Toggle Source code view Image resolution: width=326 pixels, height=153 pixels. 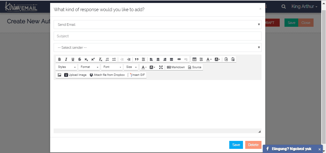(x=195, y=67)
